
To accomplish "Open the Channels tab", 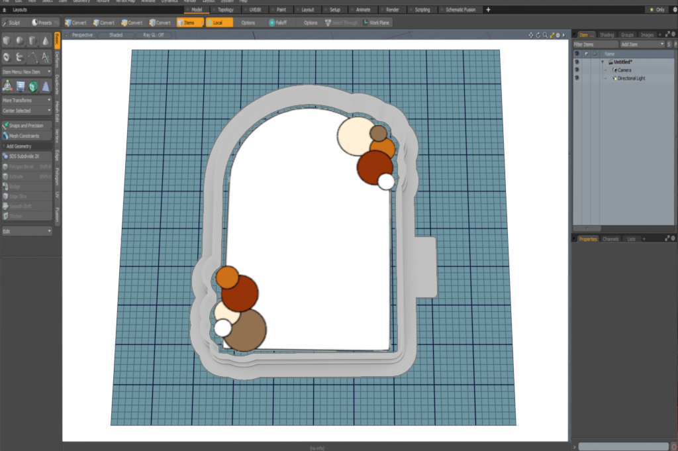I will (x=610, y=238).
